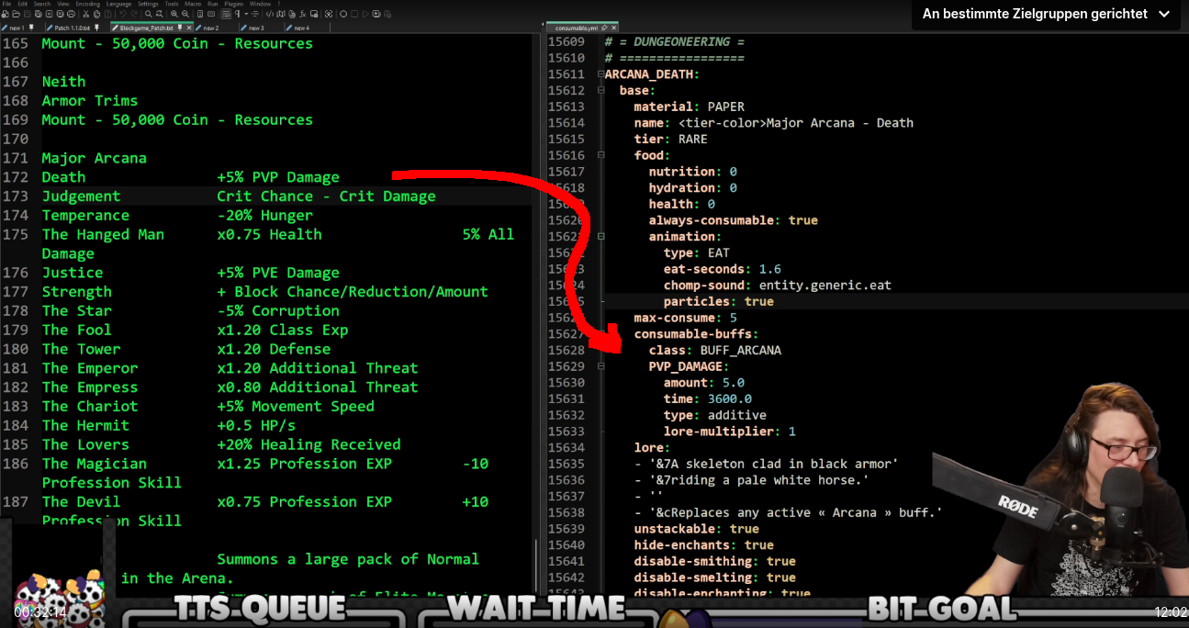Toggle file Monitoring eye icon

[x=329, y=14]
